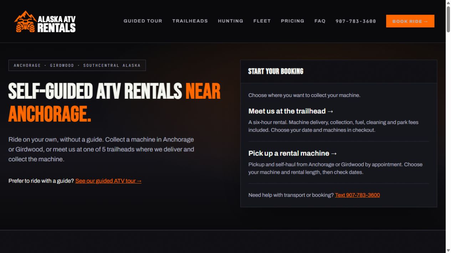
Task: Select Fleet in the top menu
Action: point(262,21)
